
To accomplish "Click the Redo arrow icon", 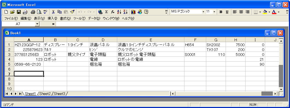I will (x=89, y=12).
